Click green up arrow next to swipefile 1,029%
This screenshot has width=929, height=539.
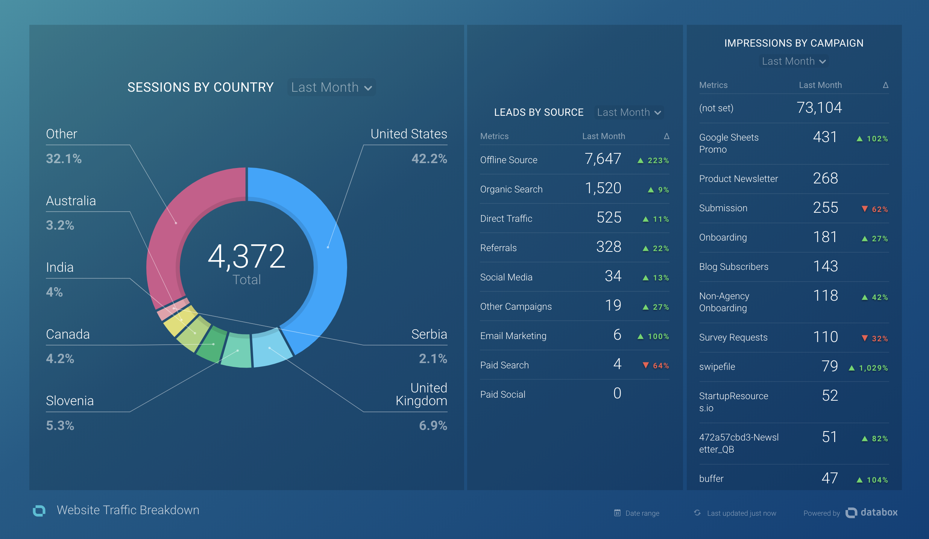coord(852,368)
